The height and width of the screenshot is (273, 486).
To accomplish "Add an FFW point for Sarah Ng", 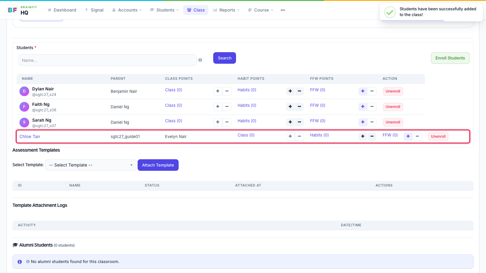I will pos(363,122).
